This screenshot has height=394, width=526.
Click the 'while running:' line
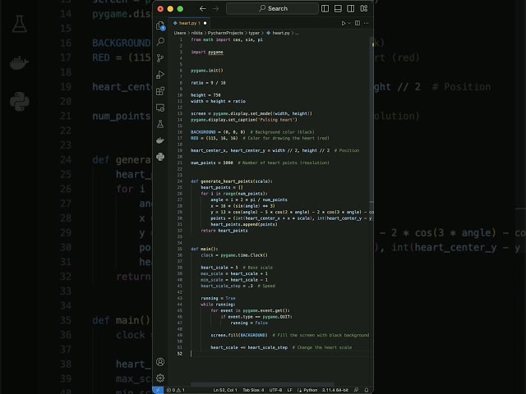[x=218, y=305]
